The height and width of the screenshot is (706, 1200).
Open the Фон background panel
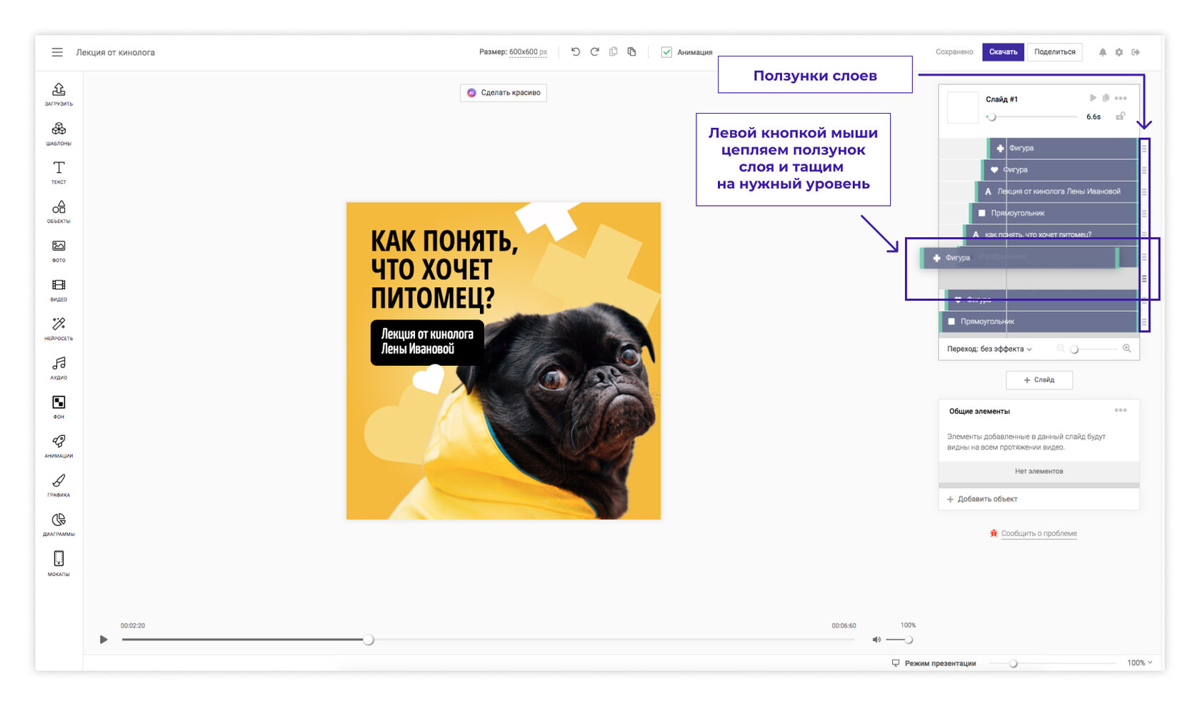click(x=59, y=407)
